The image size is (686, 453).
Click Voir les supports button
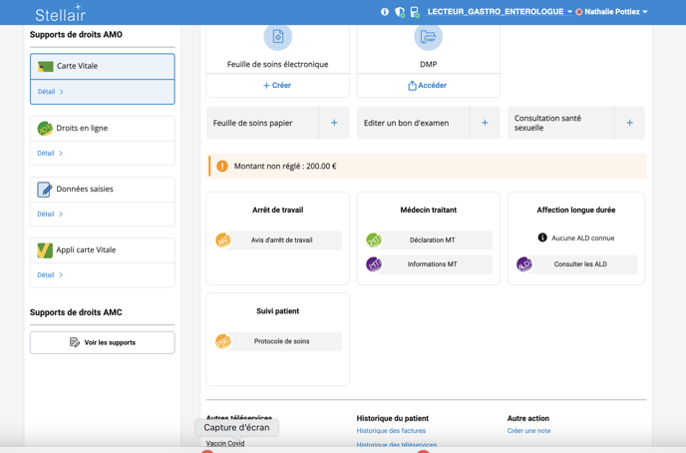click(x=103, y=342)
